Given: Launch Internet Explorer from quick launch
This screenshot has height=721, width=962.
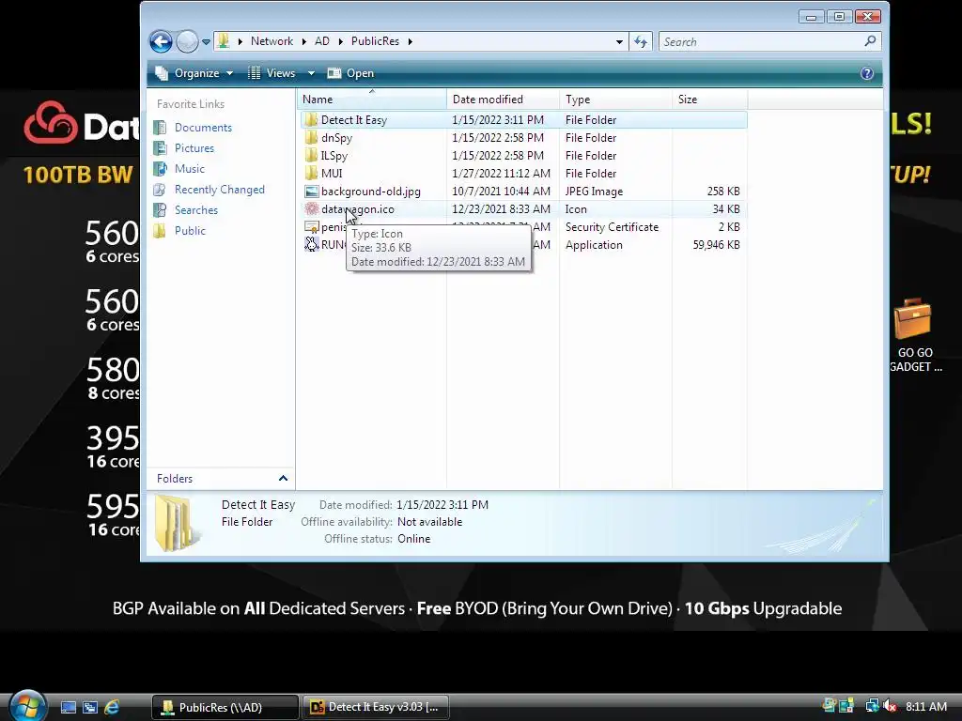Looking at the screenshot, I should 112,707.
